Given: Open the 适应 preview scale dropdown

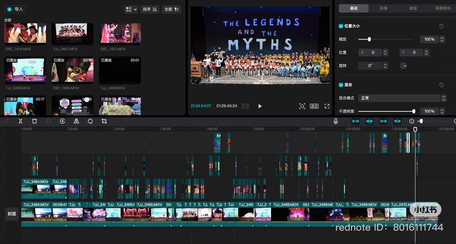Looking at the screenshot, I should pyautogui.click(x=314, y=106).
